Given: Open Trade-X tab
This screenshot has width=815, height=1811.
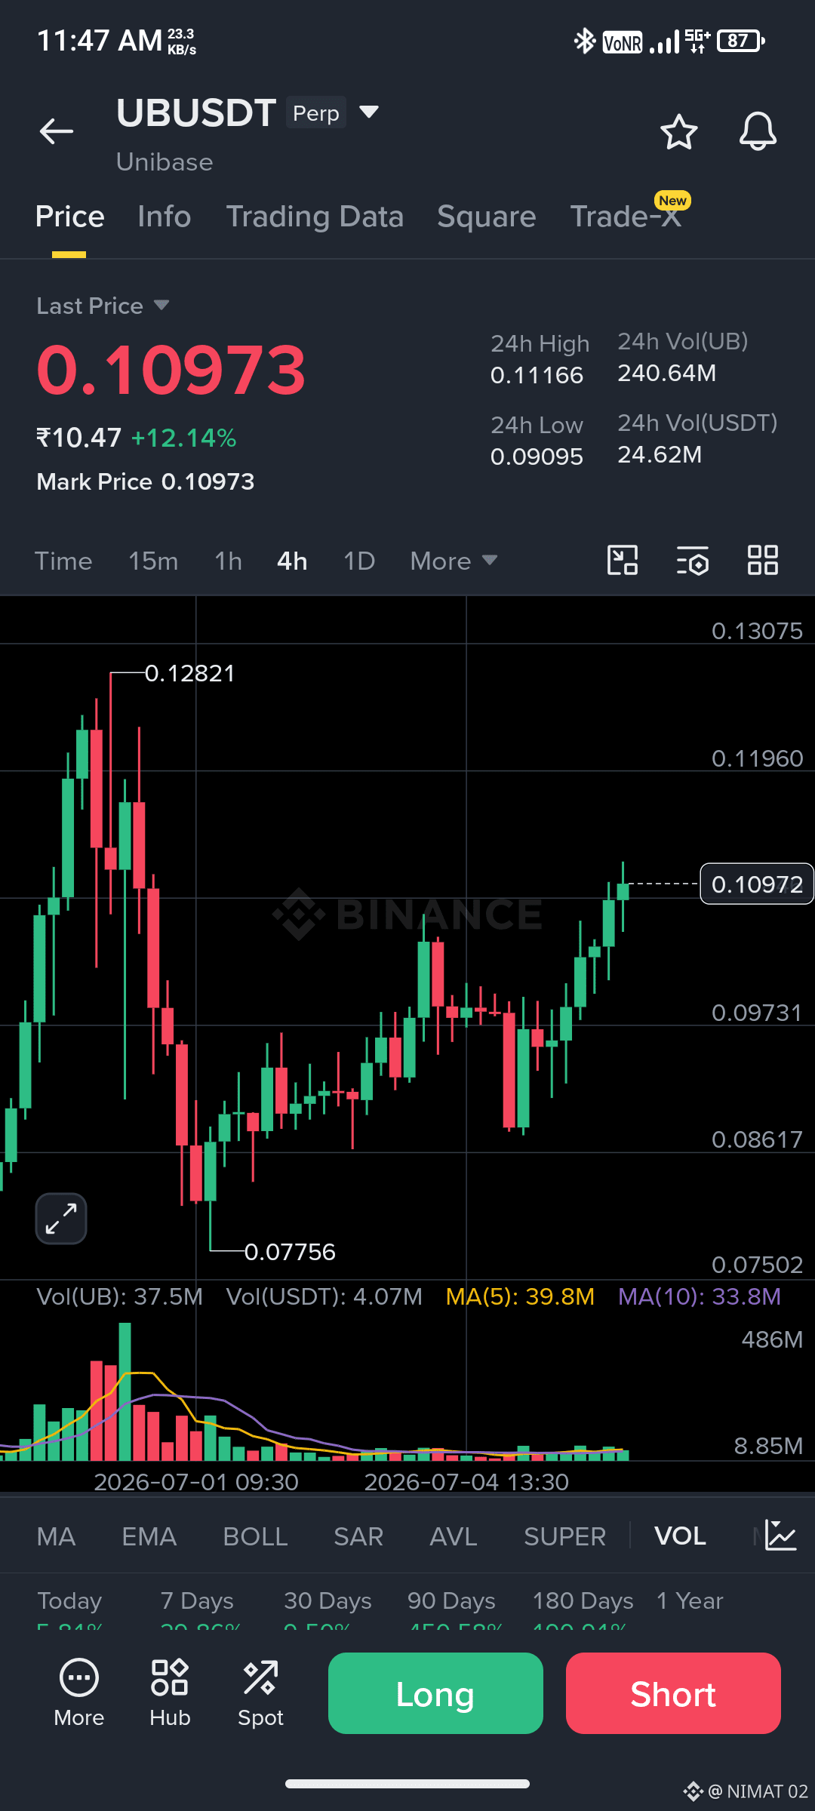Looking at the screenshot, I should 626,217.
